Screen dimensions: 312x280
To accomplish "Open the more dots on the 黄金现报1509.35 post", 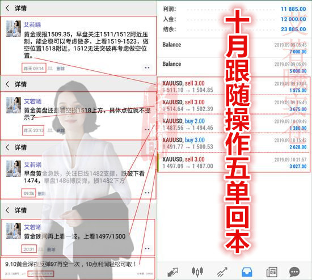I will (x=147, y=68).
